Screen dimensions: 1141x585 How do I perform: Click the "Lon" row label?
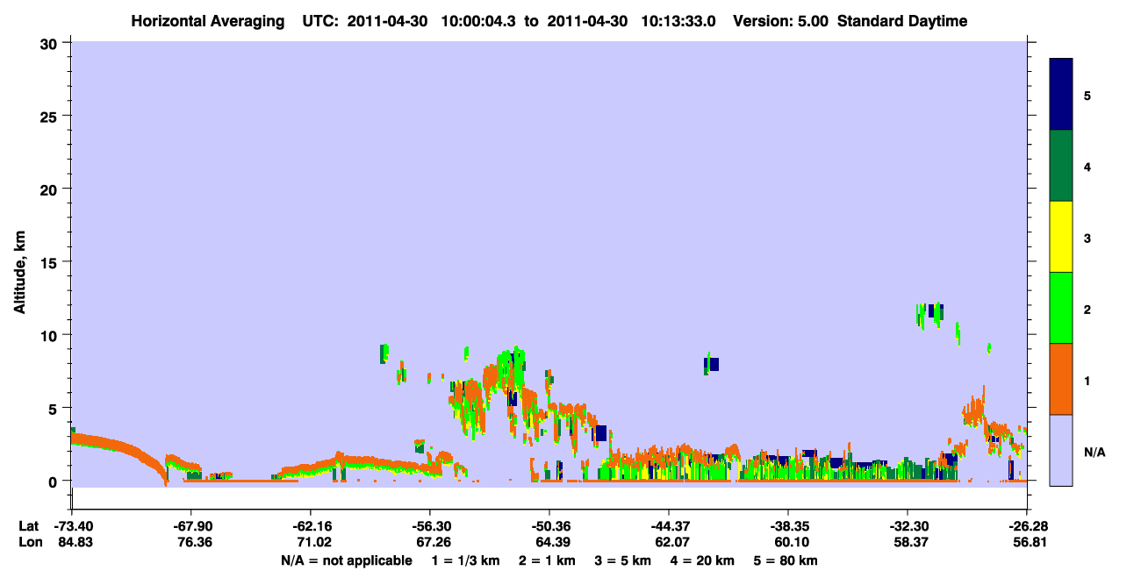29,543
